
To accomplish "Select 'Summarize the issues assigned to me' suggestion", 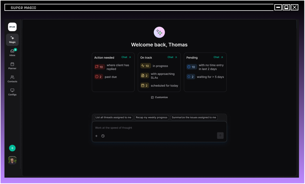I will 194,117.
